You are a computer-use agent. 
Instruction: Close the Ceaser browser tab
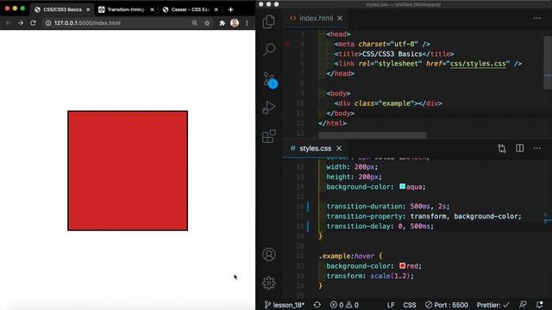[216, 9]
